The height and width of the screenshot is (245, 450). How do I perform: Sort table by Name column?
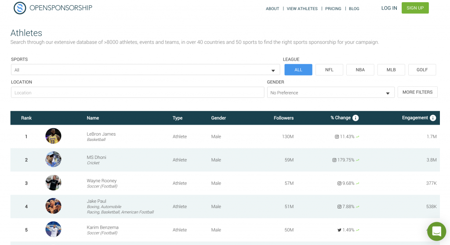pyautogui.click(x=93, y=118)
